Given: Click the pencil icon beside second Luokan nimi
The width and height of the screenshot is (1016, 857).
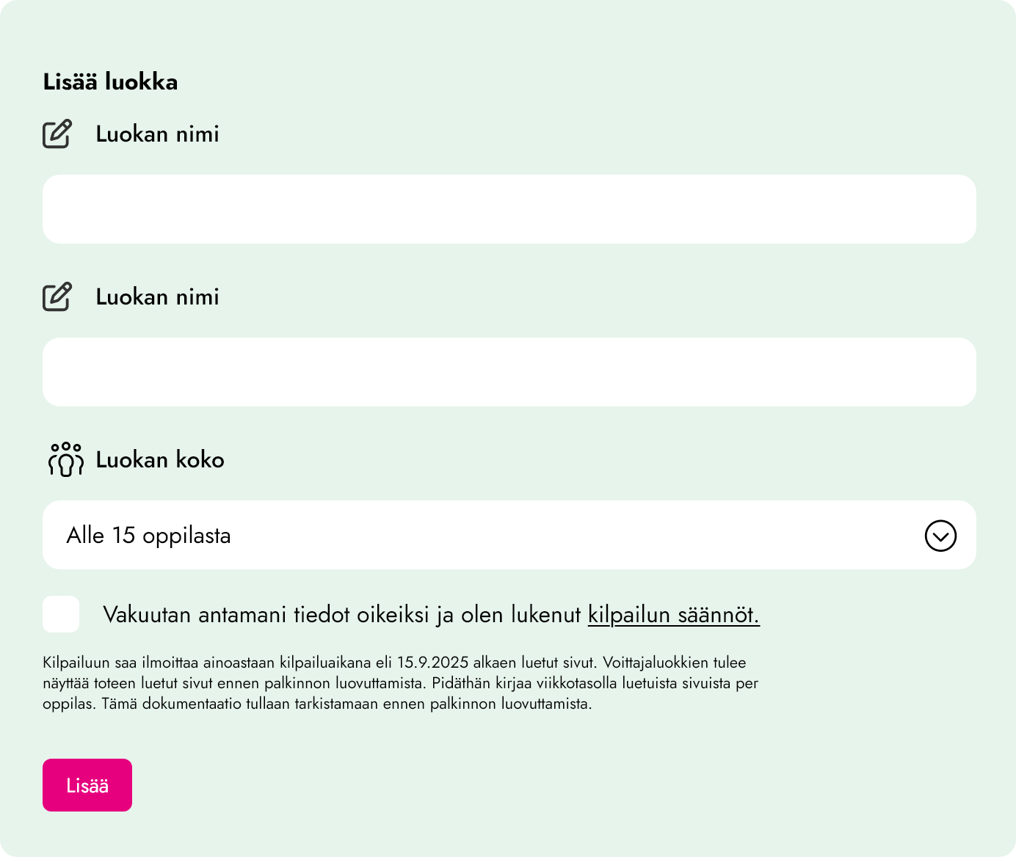Looking at the screenshot, I should (57, 296).
